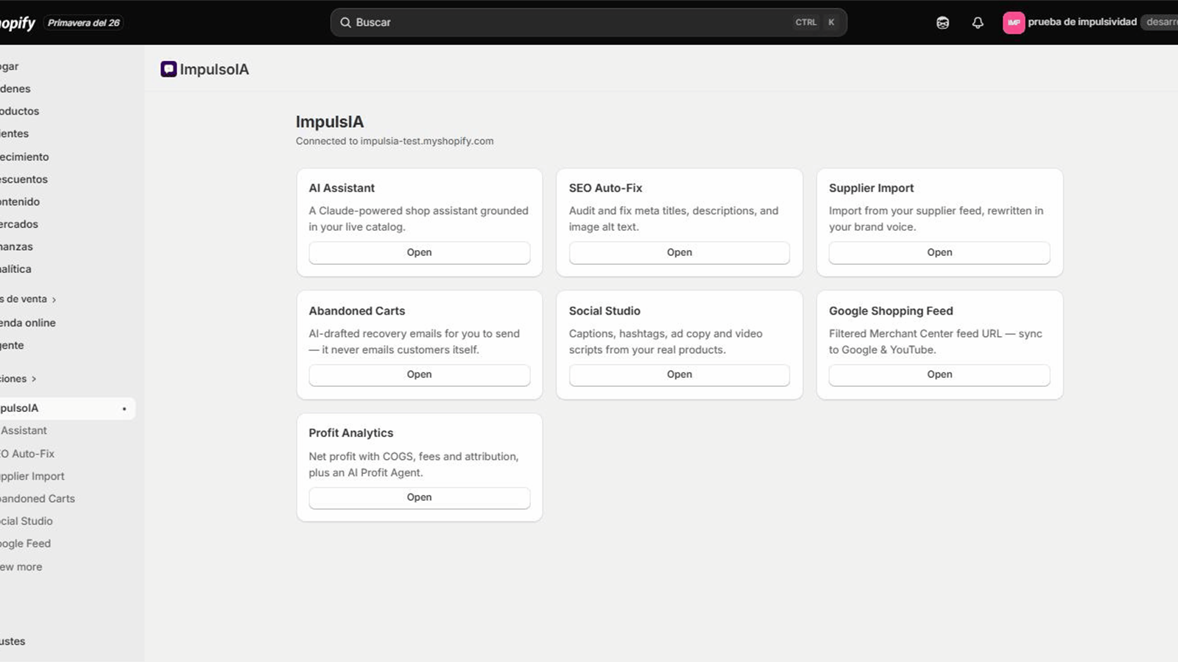1178x662 pixels.
Task: Open Finanzas in the sidebar
Action: [x=16, y=246]
